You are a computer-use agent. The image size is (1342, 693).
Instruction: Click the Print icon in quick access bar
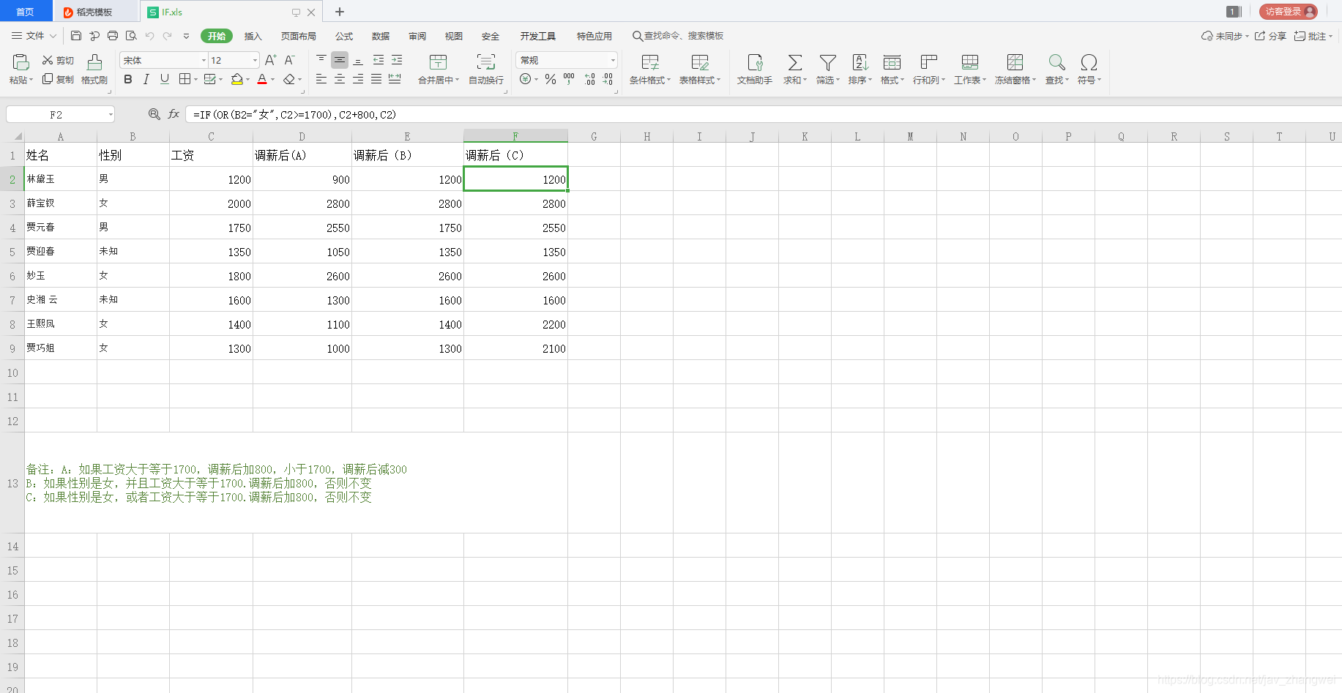coord(113,36)
